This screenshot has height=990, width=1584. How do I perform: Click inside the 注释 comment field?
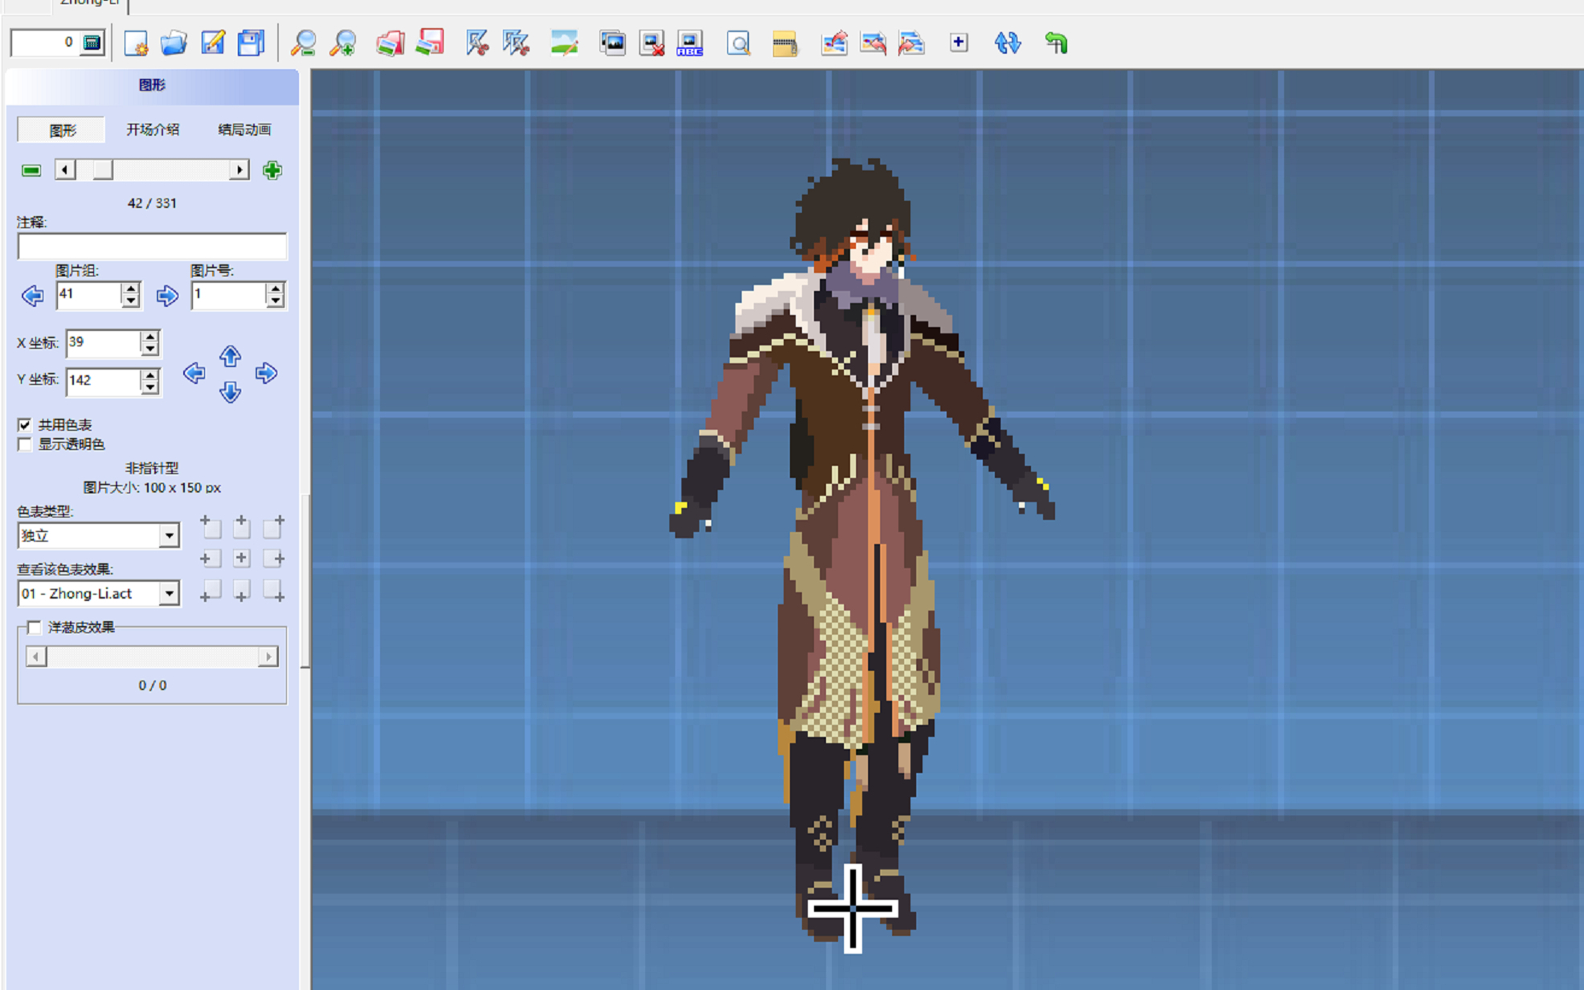[x=152, y=246]
